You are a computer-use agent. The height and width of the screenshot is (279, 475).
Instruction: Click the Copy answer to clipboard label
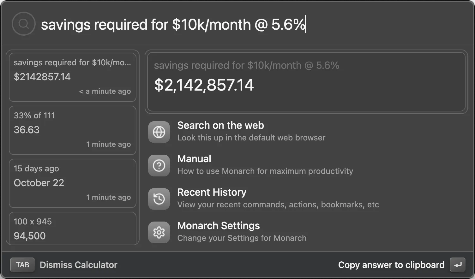click(x=391, y=265)
